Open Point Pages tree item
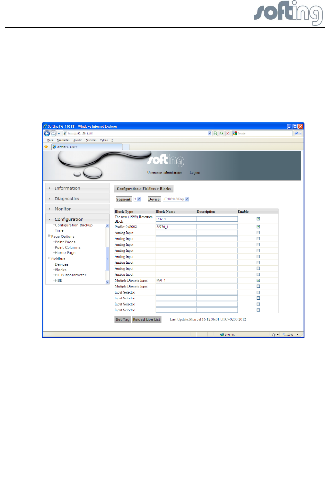 [65, 242]
